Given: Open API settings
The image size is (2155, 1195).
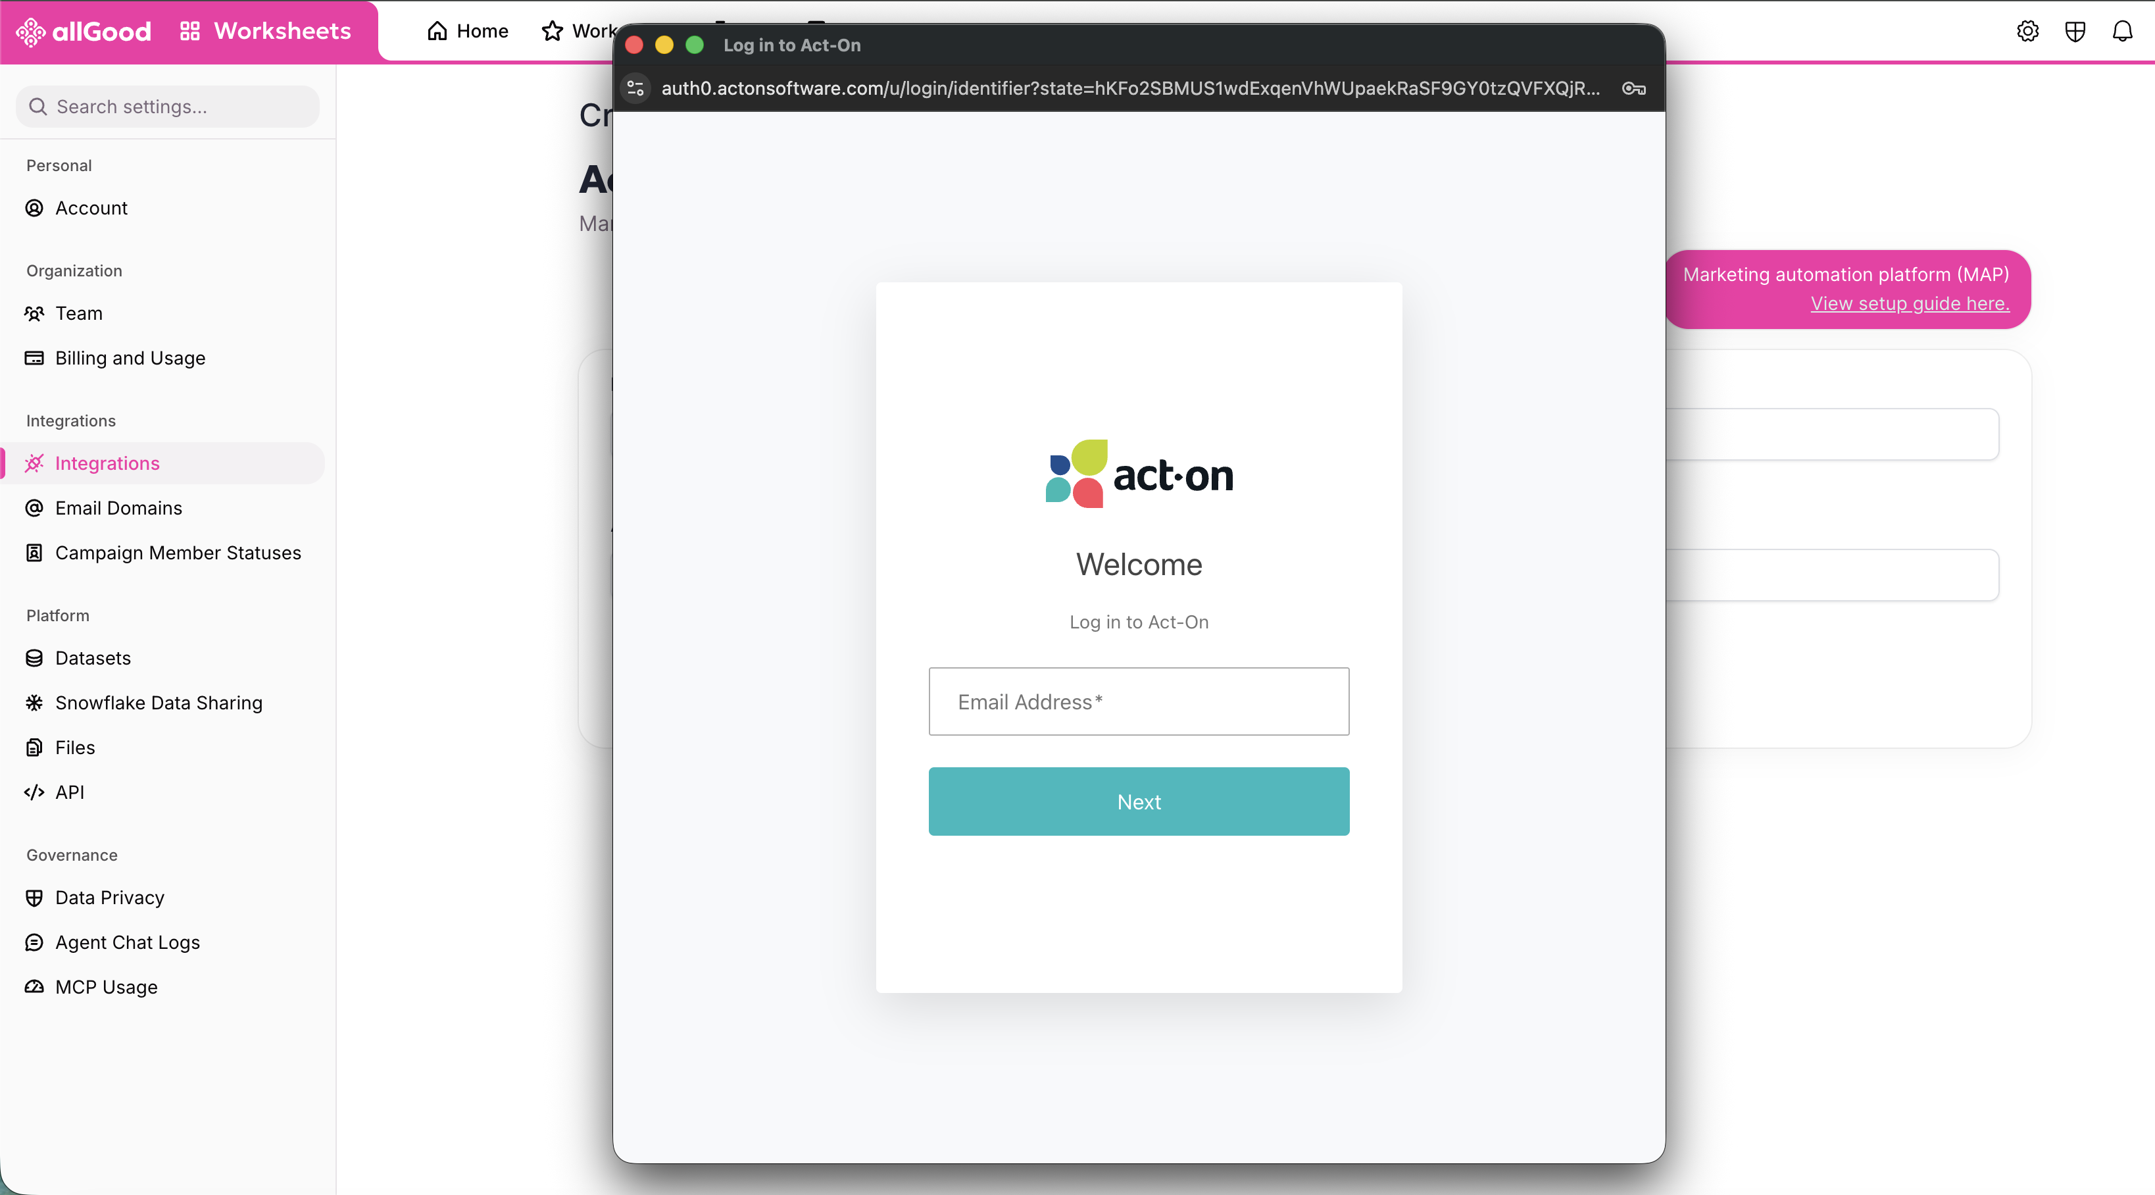Looking at the screenshot, I should (x=162, y=792).
